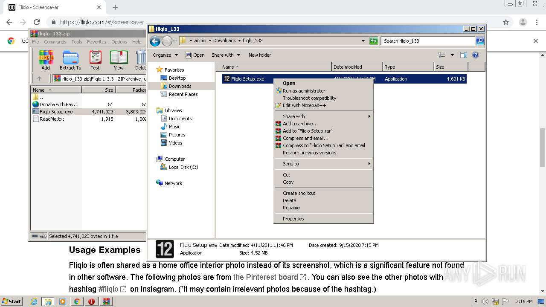Image resolution: width=546 pixels, height=307 pixels.
Task: Show hidden tray icons arrow
Action: click(x=476, y=301)
